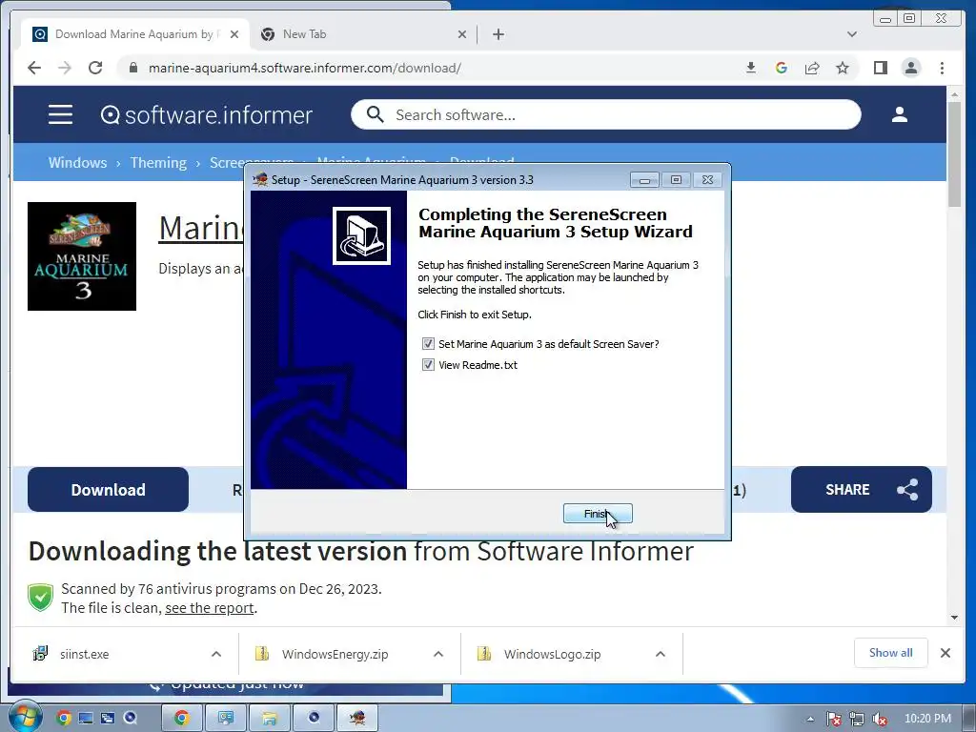Click Software Informer quick launch icon
Viewport: 976px width, 732px height.
(130, 719)
